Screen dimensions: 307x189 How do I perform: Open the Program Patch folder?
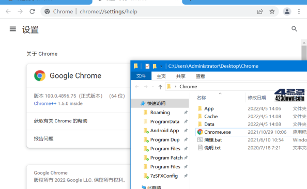[x=166, y=157]
